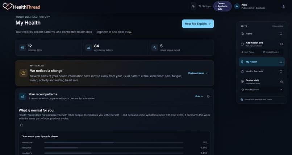Click the flask icon in top bar
The image size is (292, 155).
click(283, 6)
